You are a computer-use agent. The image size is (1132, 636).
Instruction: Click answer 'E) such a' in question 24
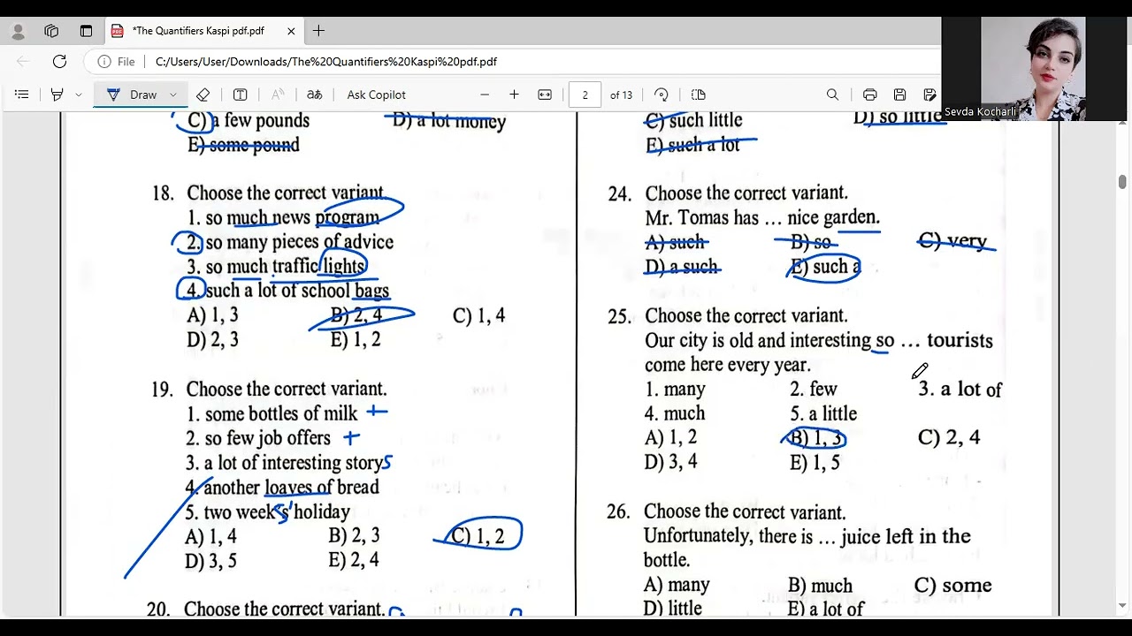825,267
